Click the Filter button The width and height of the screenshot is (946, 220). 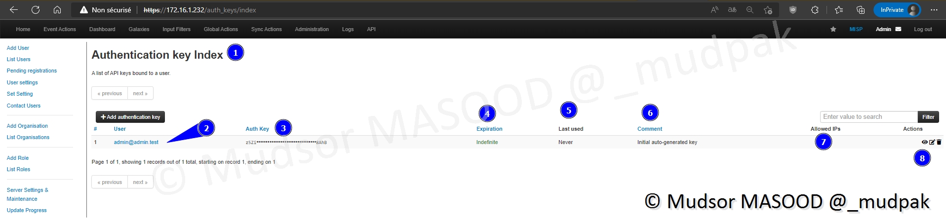[x=928, y=117]
